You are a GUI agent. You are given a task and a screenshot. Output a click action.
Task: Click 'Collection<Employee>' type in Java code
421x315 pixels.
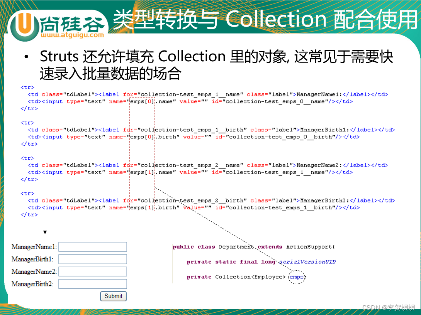click(x=250, y=277)
